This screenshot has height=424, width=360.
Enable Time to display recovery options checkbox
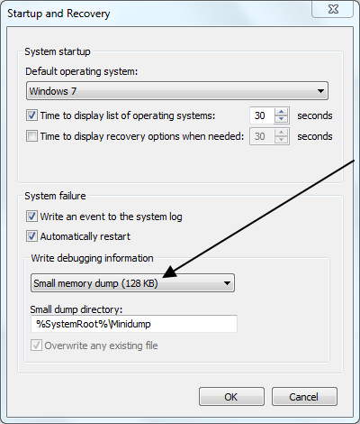tap(31, 136)
